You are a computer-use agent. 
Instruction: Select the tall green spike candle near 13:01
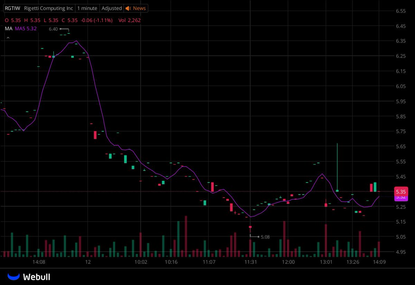(337, 166)
